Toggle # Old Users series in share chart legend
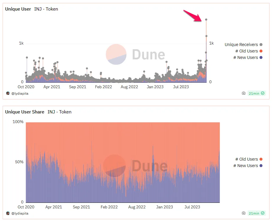273x221 pixels. 249,159
